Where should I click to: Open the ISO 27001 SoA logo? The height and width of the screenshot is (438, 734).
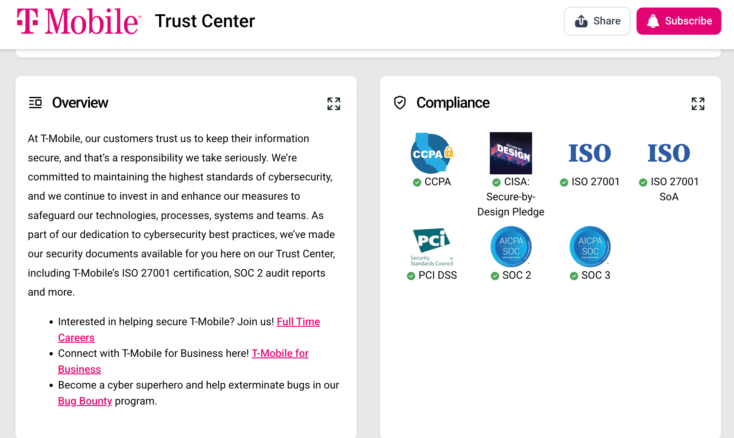669,153
